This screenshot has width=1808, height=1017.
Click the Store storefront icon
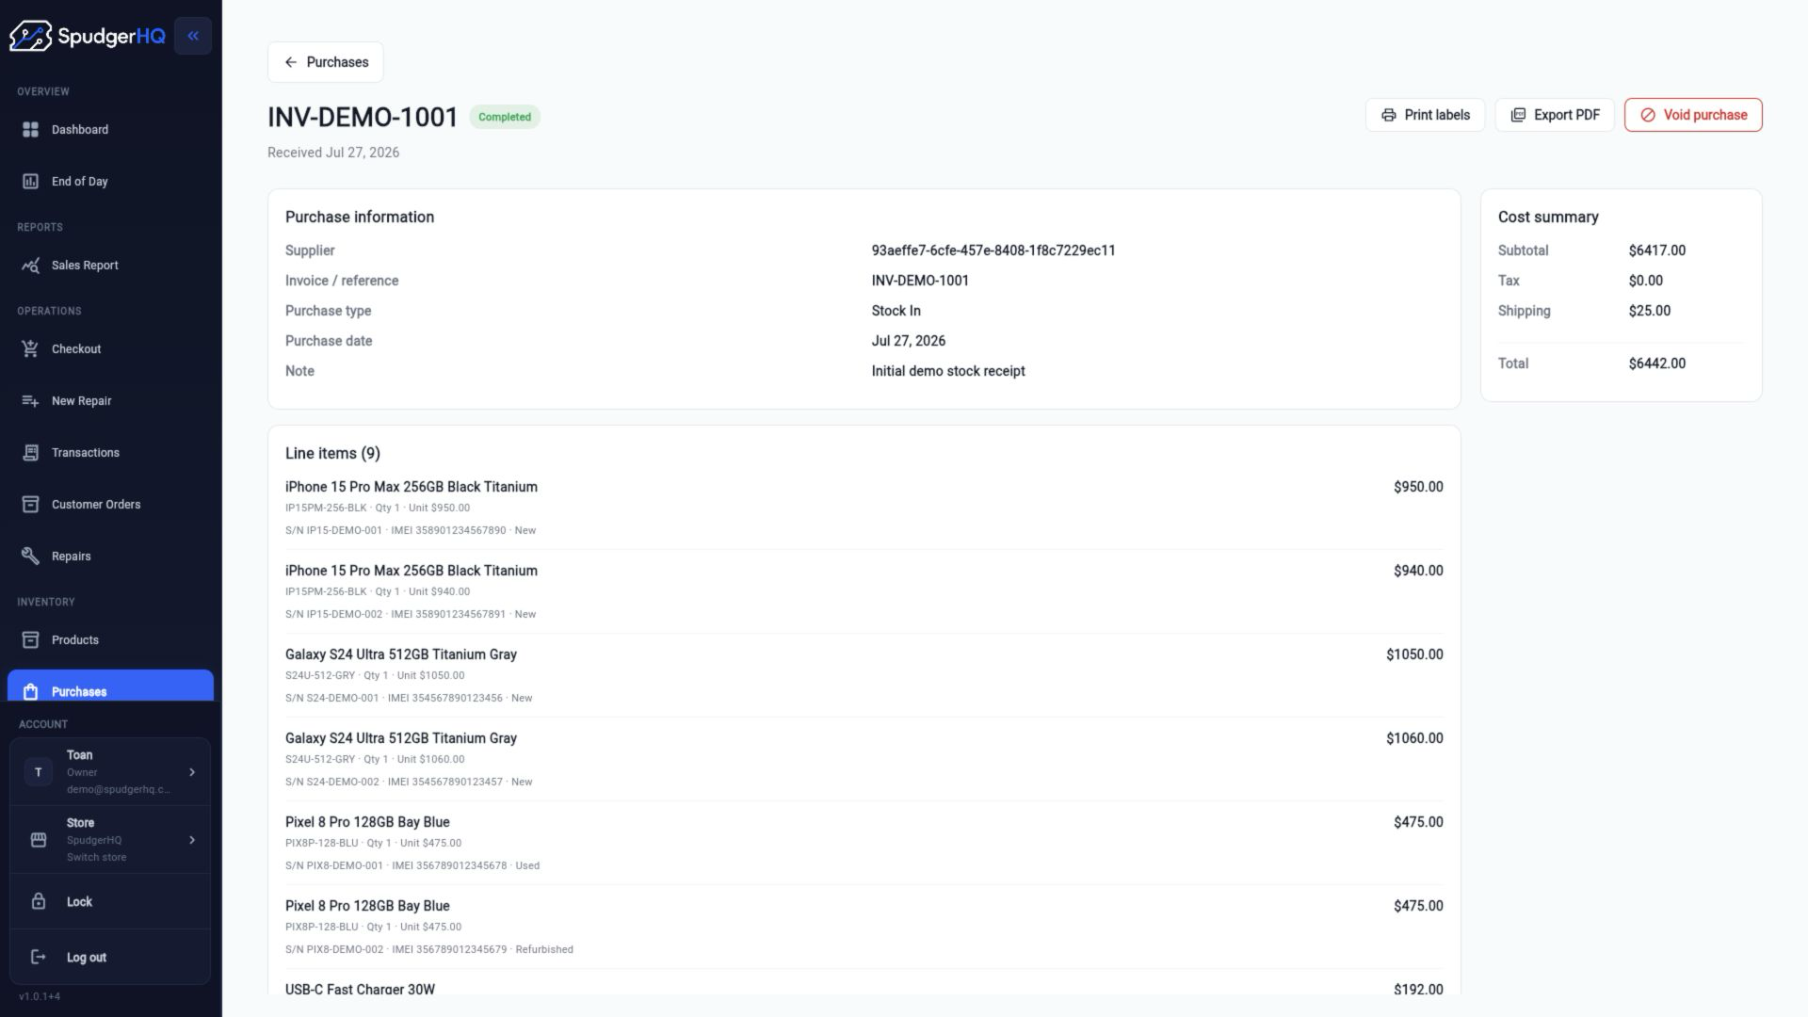(39, 840)
